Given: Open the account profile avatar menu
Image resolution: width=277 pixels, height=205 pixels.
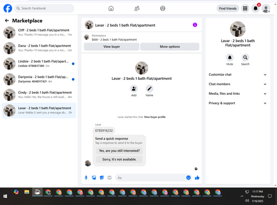Looking at the screenshot, I should tap(266, 8).
